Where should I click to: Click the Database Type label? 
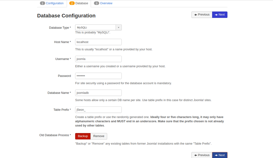tap(60, 28)
